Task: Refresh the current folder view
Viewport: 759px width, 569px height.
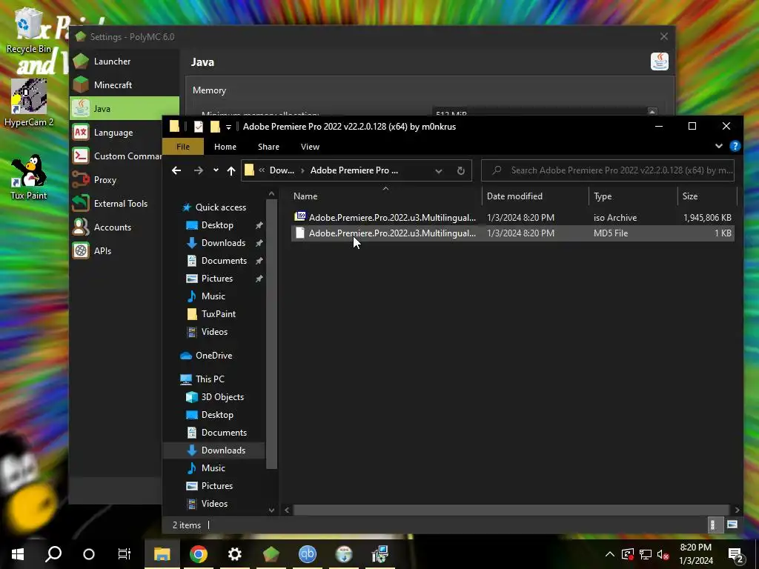Action: pos(461,170)
